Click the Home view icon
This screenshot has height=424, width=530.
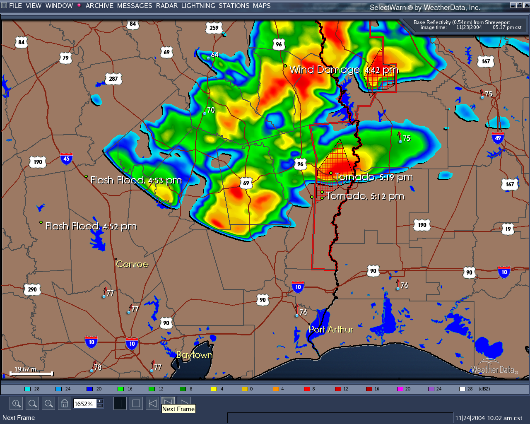tap(64, 403)
